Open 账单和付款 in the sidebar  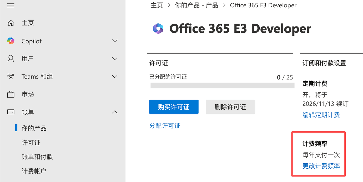(37, 157)
